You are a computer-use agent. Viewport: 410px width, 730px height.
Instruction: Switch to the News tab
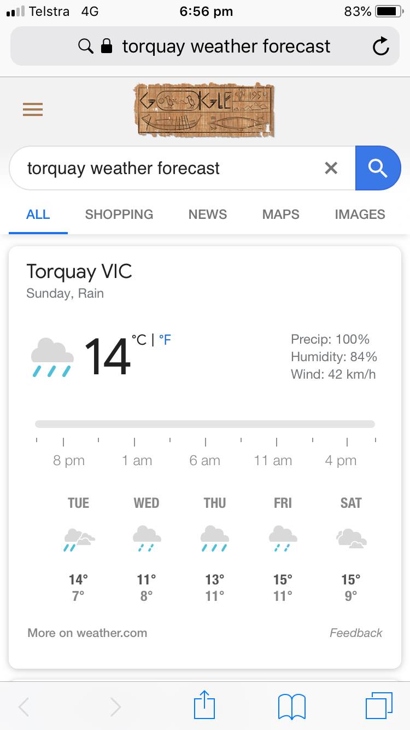pos(207,214)
